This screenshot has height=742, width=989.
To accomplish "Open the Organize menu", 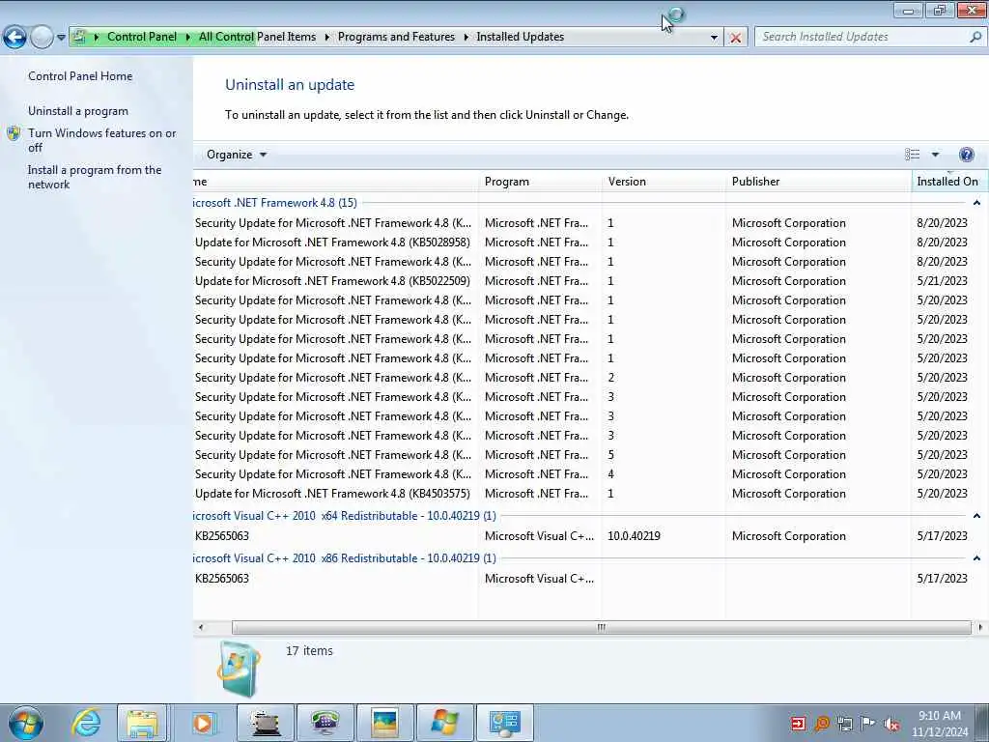I will click(237, 155).
